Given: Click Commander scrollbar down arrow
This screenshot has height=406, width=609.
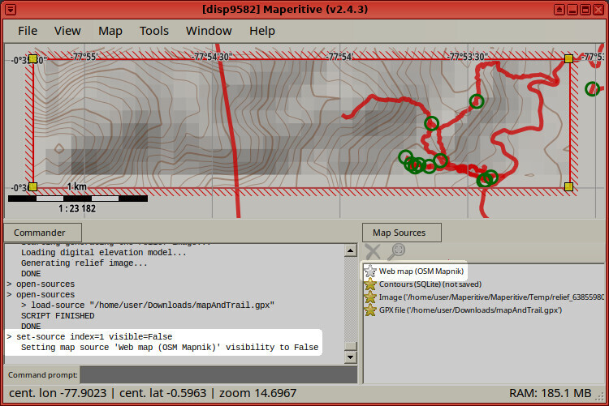Looking at the screenshot, I should (x=350, y=357).
